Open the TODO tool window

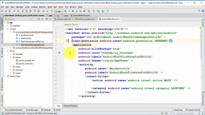pyautogui.click(x=57, y=110)
